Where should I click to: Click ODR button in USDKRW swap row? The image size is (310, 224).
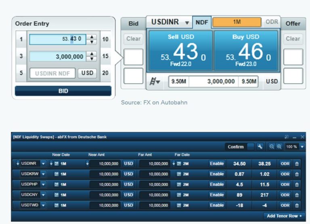click(x=285, y=174)
